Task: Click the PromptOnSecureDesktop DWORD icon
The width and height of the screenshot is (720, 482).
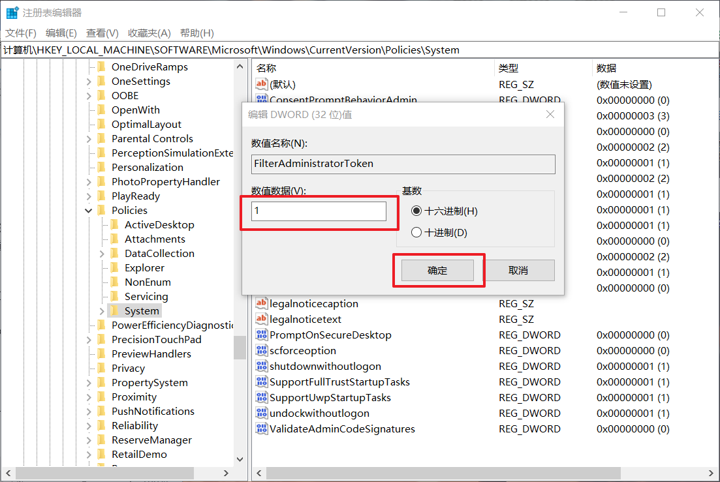Action: (261, 335)
